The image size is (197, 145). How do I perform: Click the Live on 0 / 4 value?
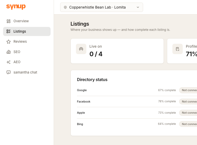tap(96, 54)
